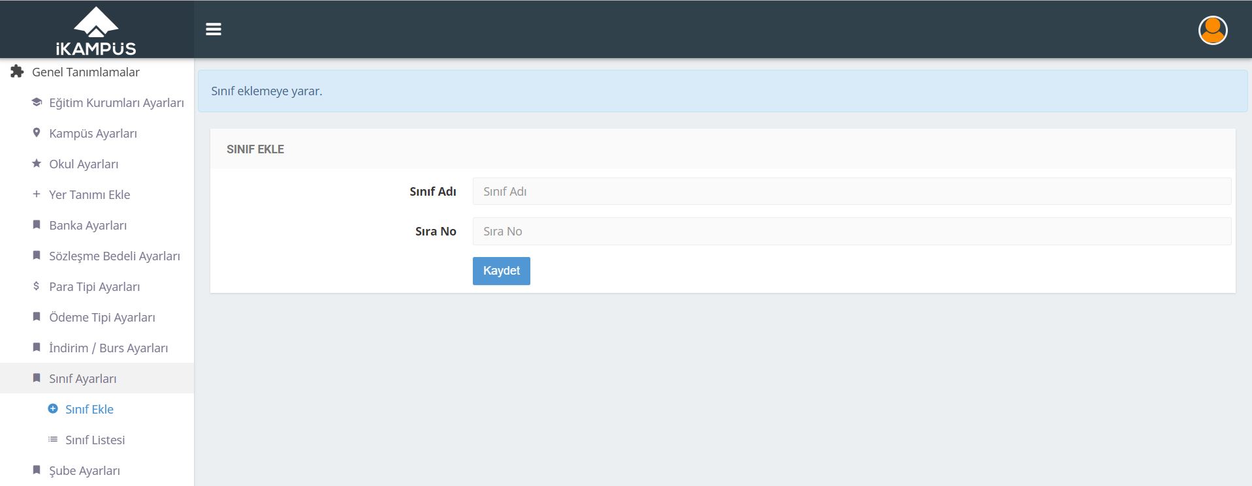Click the bookmark icon beside Sözleşme Bedeli Ayarları
Image resolution: width=1252 pixels, height=486 pixels.
click(x=37, y=255)
